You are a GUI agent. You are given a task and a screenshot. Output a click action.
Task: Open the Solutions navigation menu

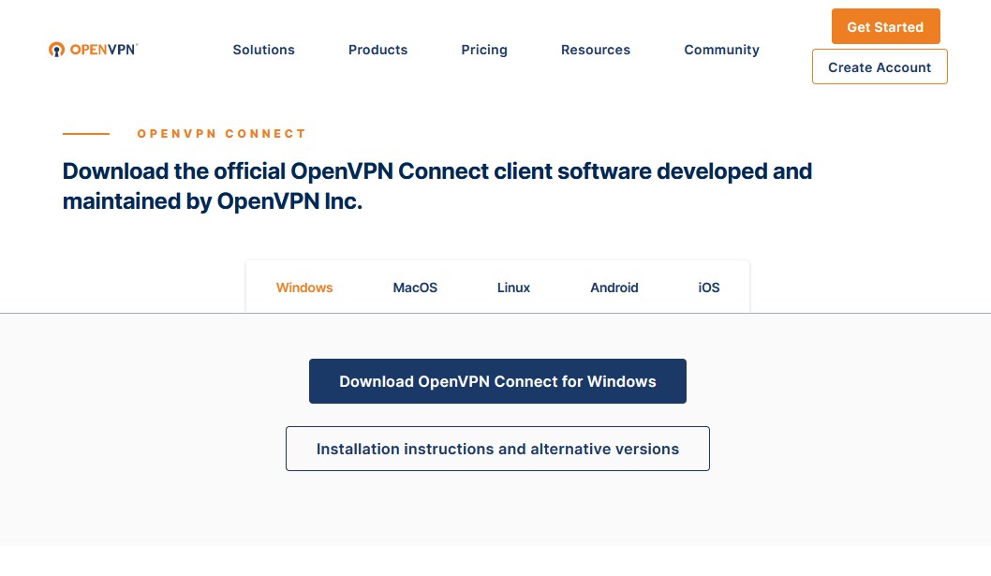click(x=263, y=50)
